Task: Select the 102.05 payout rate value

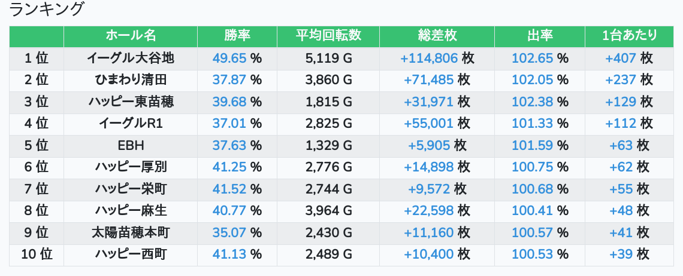Action: [532, 80]
